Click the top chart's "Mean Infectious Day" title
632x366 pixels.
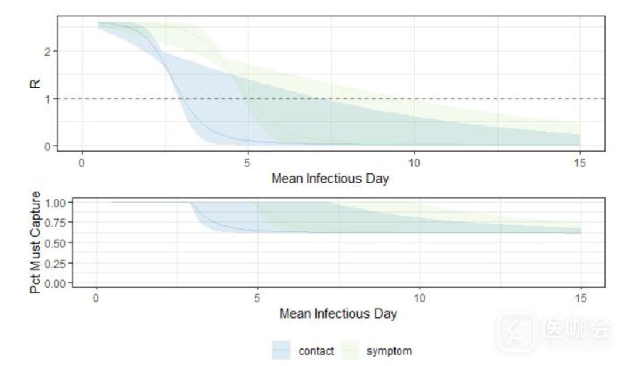[x=330, y=179]
